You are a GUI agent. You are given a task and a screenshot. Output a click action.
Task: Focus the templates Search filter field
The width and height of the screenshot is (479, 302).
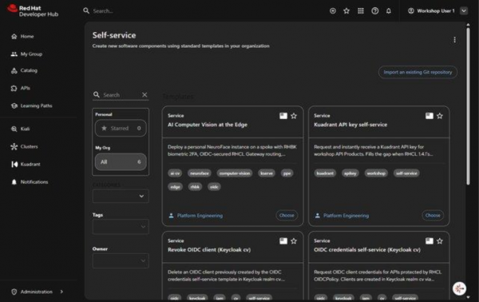click(x=121, y=95)
